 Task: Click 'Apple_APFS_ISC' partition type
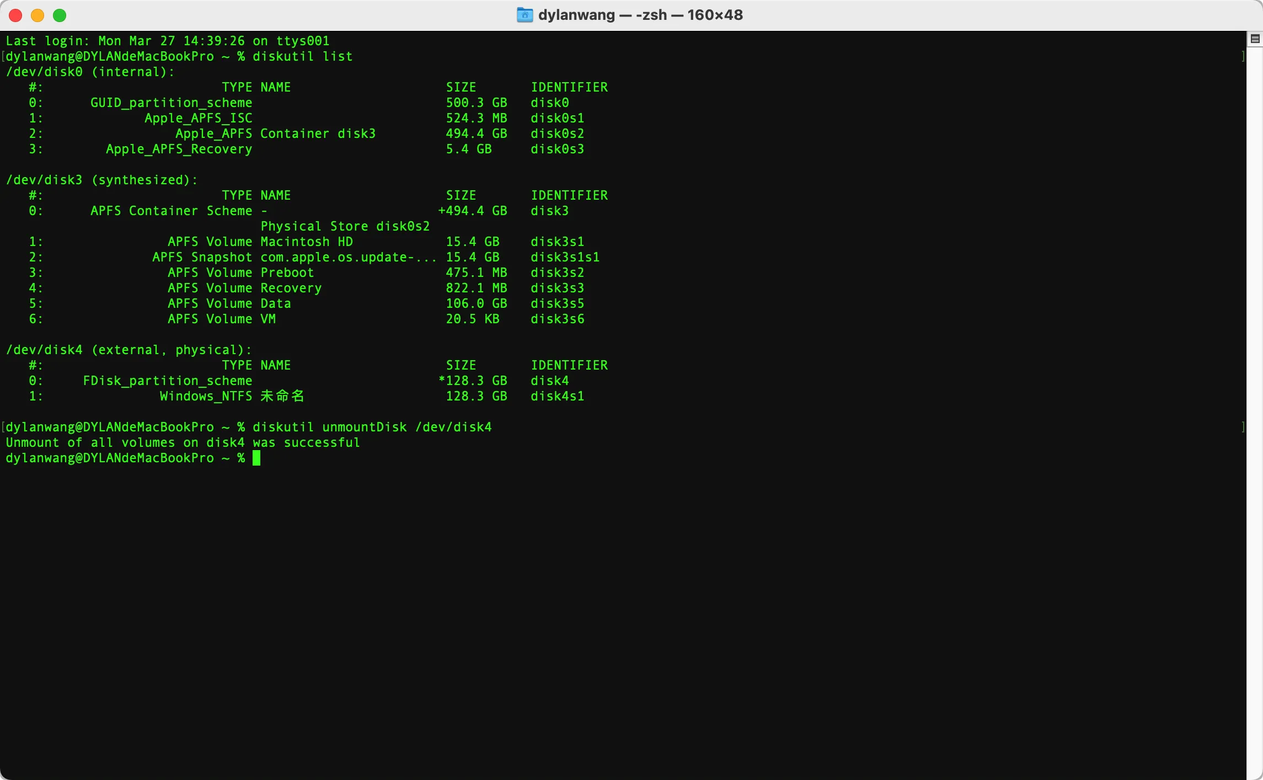198,118
